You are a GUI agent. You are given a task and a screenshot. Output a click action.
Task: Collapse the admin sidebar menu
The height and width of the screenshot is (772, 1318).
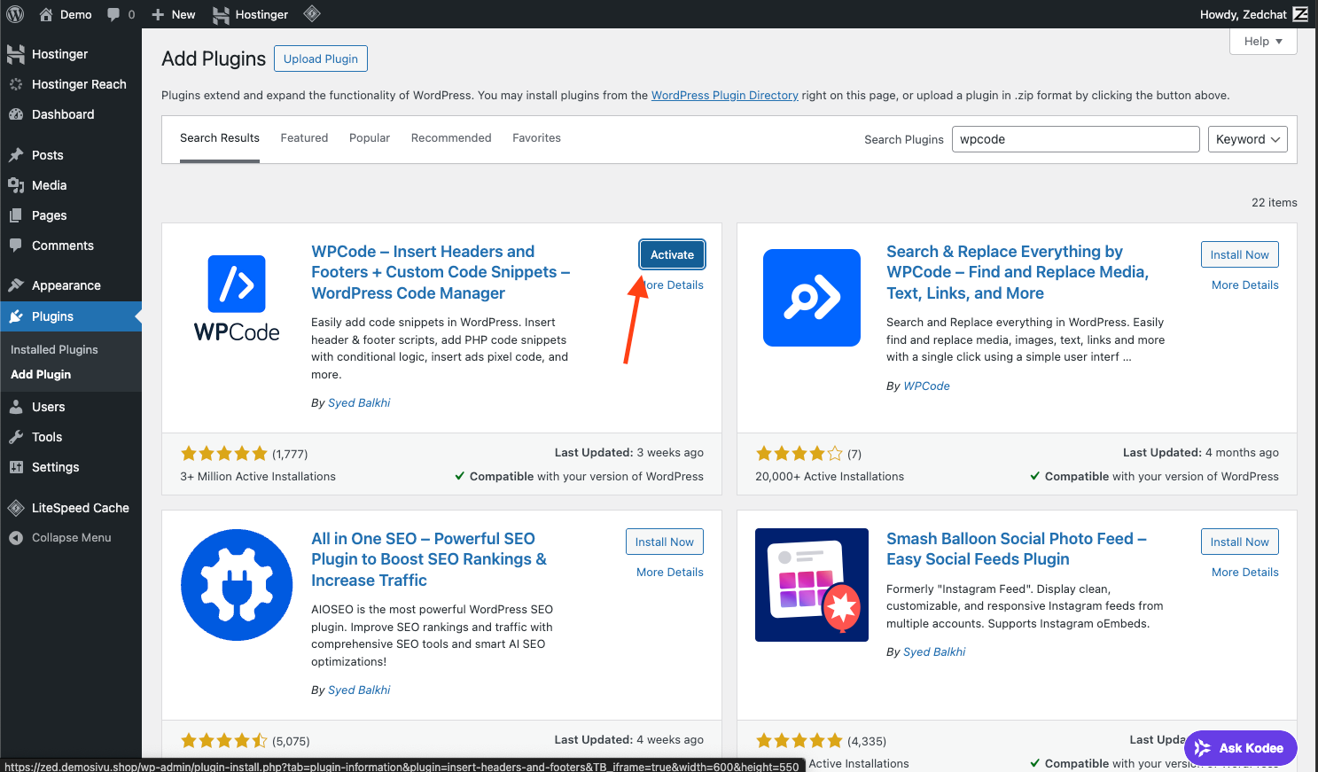(x=71, y=538)
